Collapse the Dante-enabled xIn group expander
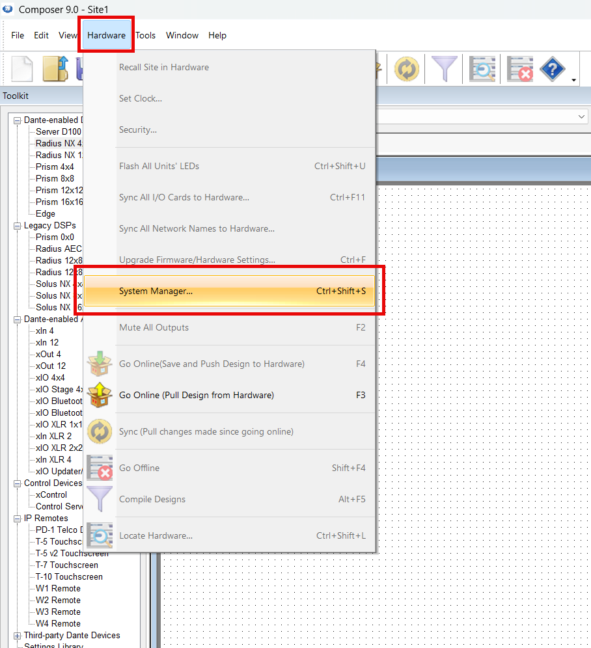The height and width of the screenshot is (648, 591). (18, 320)
